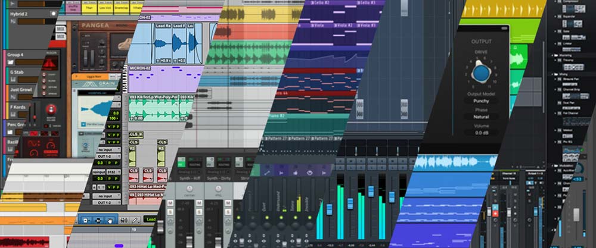The width and height of the screenshot is (596, 248).
Task: Select the Gate item in browser
Action: tap(566, 32)
